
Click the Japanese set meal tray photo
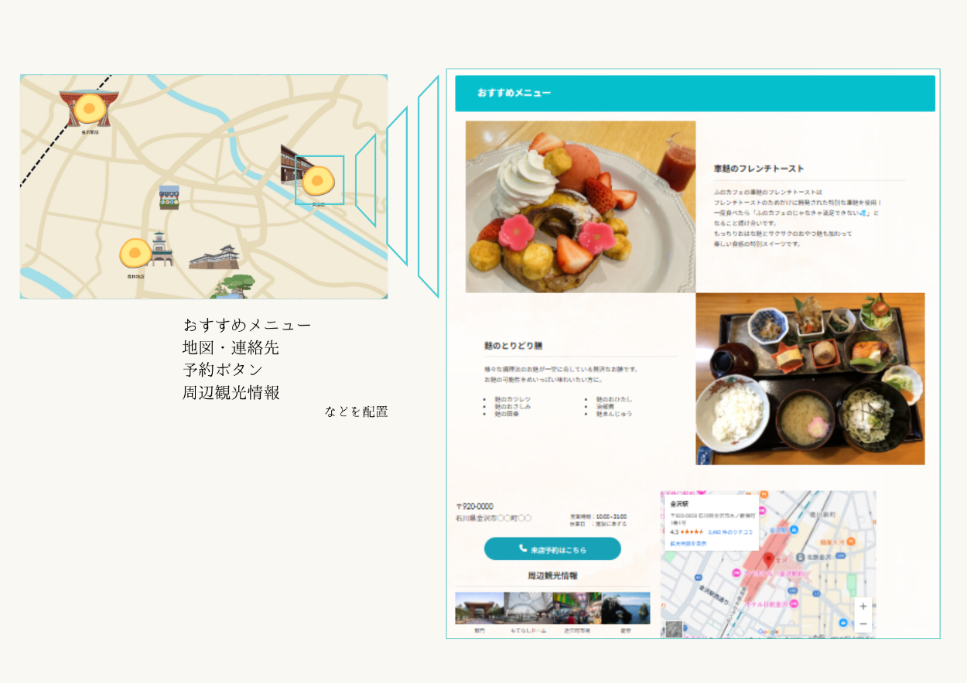(x=810, y=378)
